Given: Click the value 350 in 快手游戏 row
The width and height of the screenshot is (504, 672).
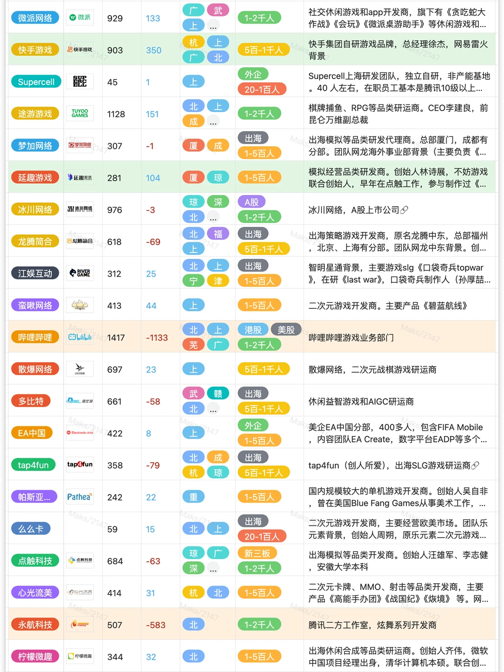Looking at the screenshot, I should 154,50.
